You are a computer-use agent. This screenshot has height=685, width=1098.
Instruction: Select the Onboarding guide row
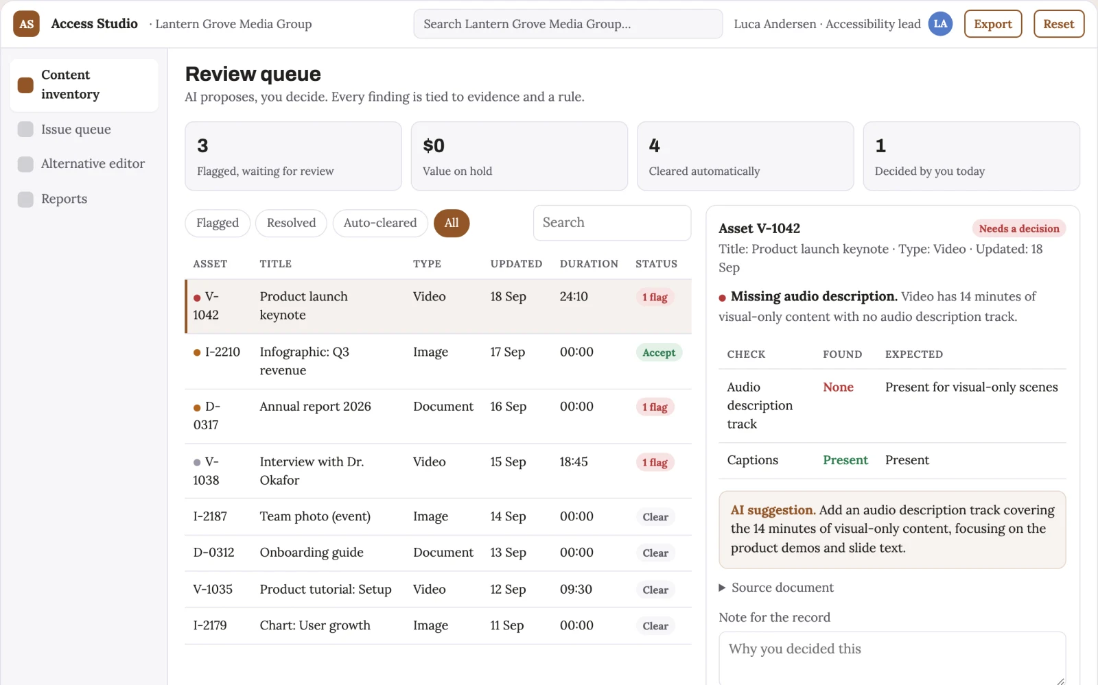(x=438, y=553)
